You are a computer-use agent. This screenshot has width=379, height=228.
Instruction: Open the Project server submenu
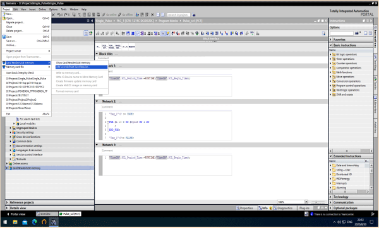pyautogui.click(x=26, y=51)
